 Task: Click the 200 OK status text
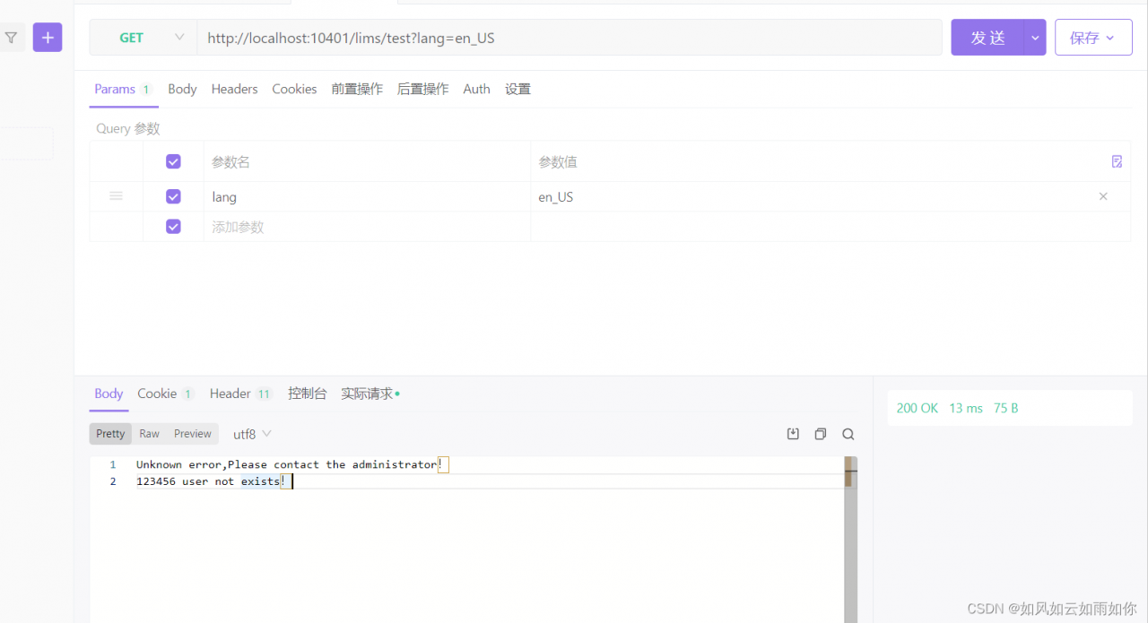917,408
